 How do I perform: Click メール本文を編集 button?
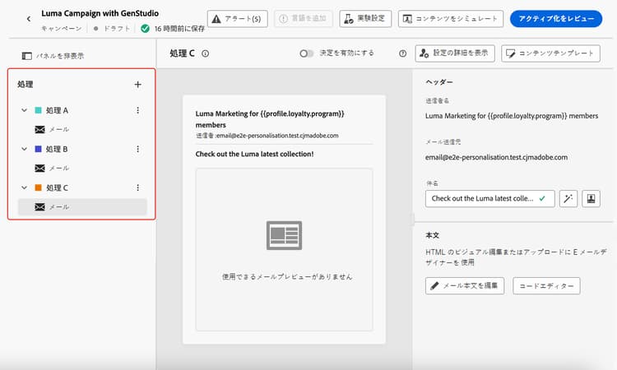[x=465, y=286]
